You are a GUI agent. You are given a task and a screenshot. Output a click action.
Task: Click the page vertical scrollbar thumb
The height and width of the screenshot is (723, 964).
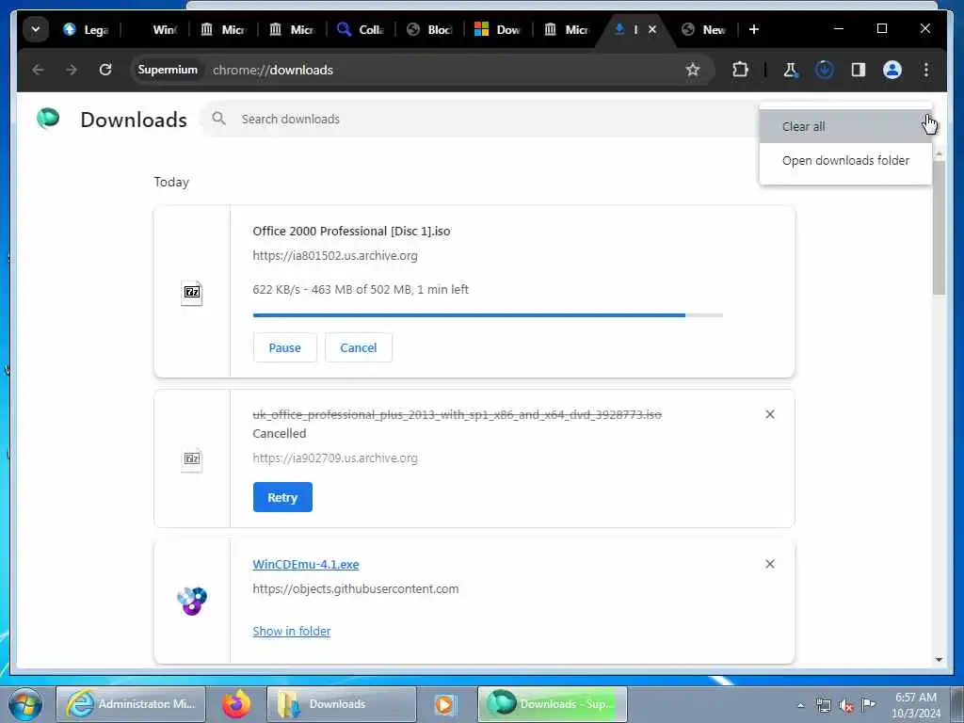939,228
